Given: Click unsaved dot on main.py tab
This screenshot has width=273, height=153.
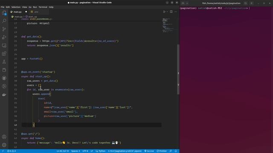Looking at the screenshot, I should [26, 12].
